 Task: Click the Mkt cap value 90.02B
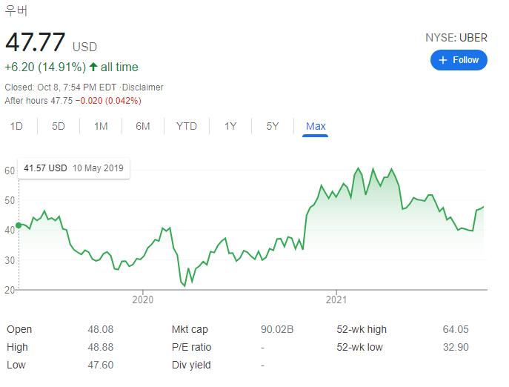277,329
